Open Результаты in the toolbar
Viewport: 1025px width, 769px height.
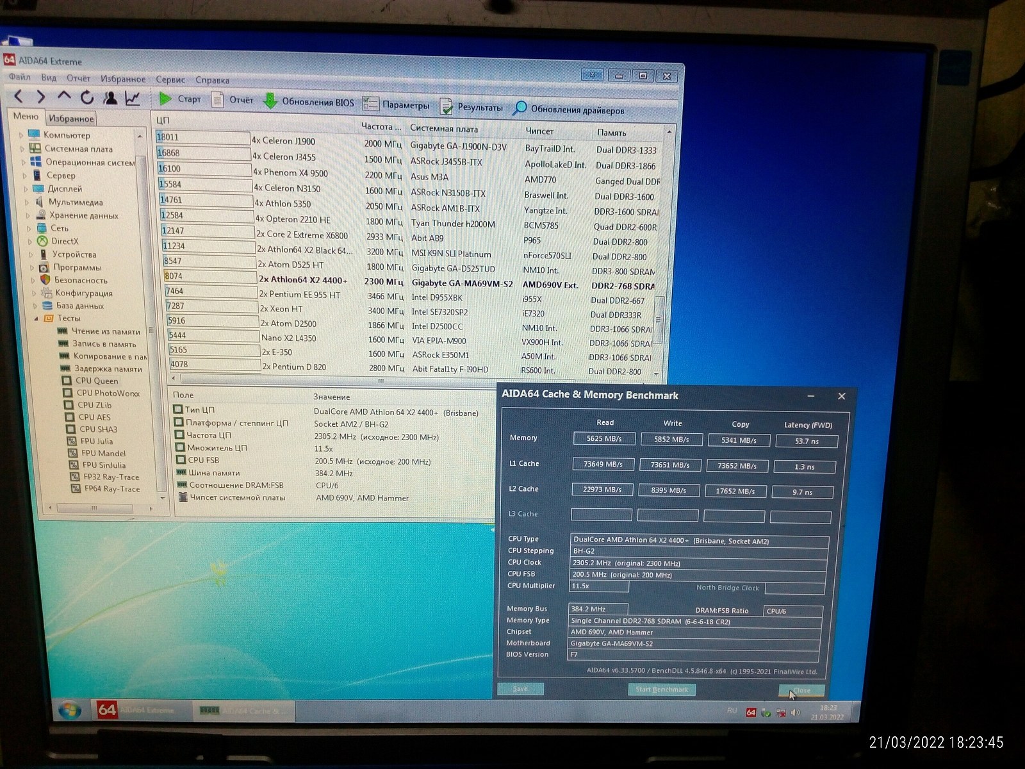(x=471, y=107)
